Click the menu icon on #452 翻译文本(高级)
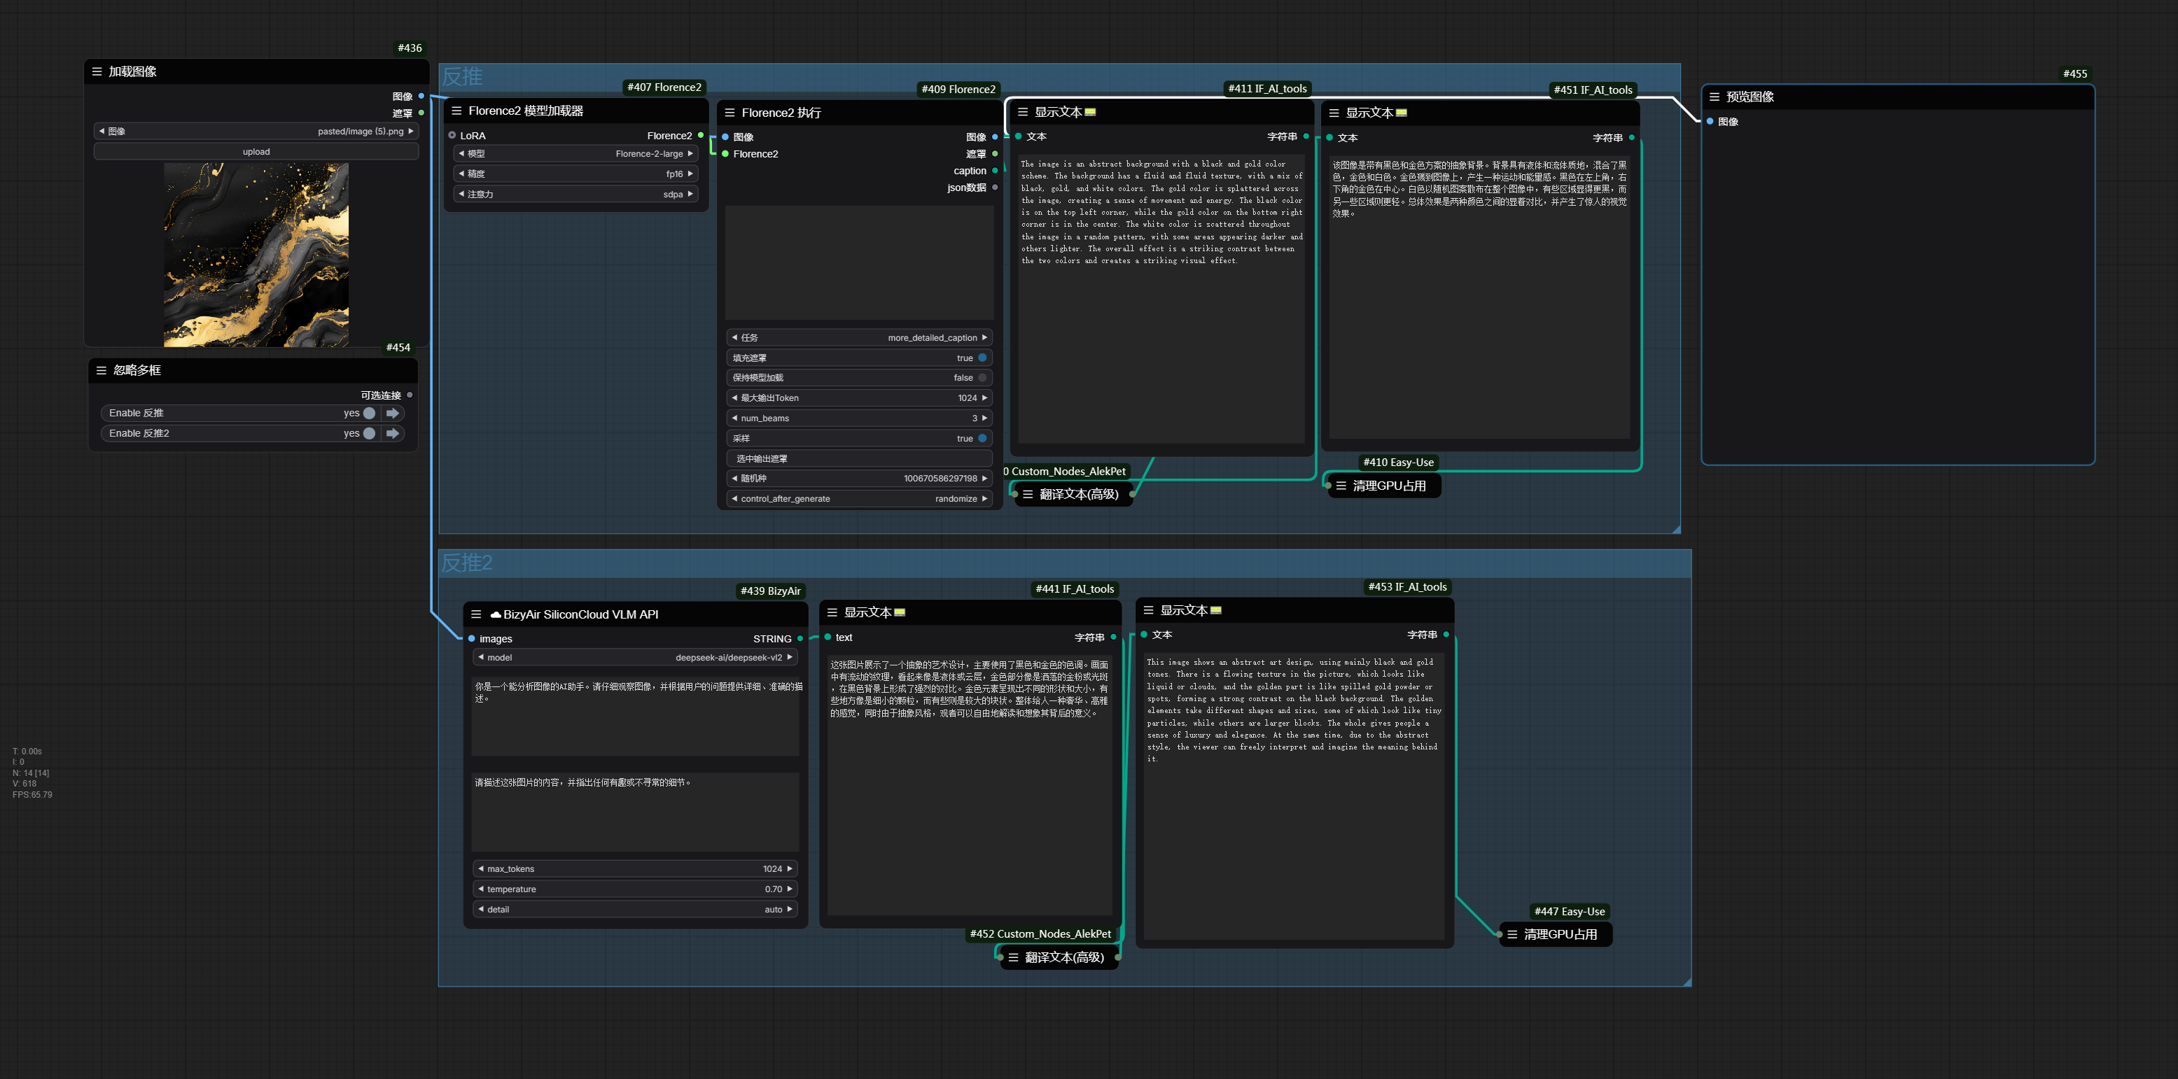 click(x=1013, y=957)
